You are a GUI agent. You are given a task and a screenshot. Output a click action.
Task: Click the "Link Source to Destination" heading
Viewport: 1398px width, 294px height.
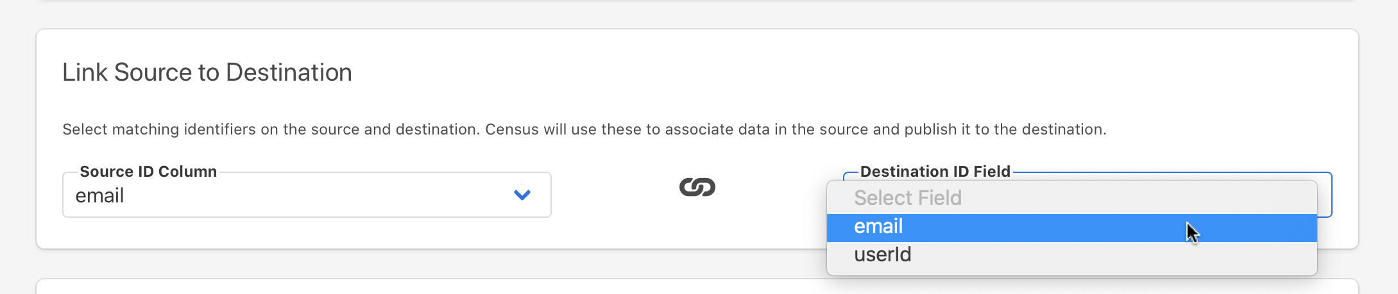207,72
